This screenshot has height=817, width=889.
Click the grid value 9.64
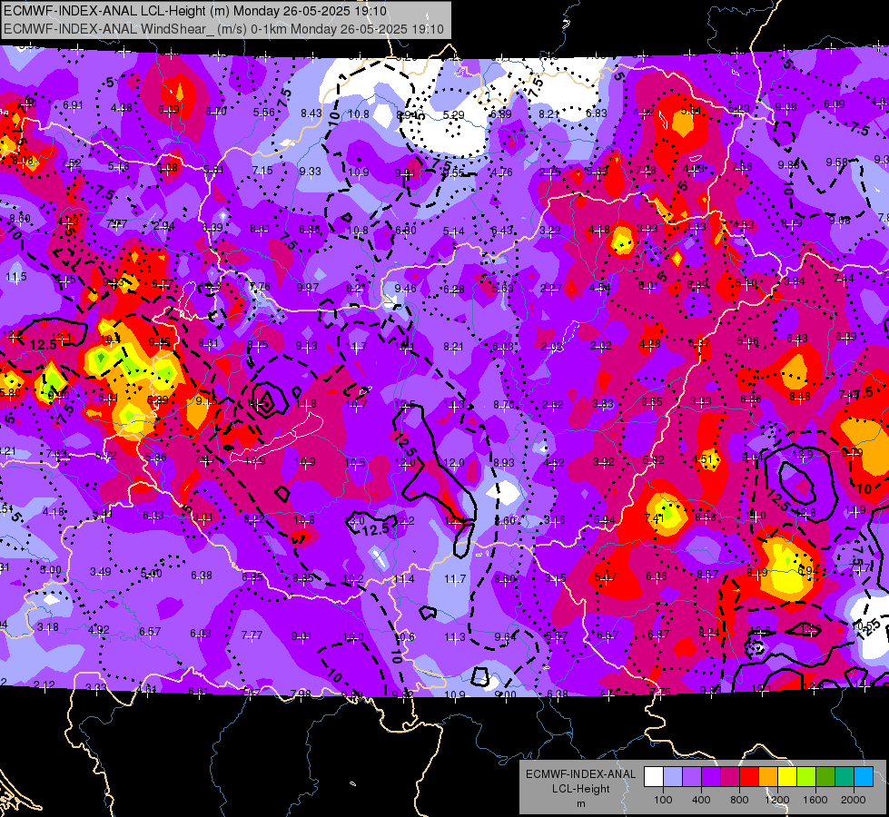505,636
